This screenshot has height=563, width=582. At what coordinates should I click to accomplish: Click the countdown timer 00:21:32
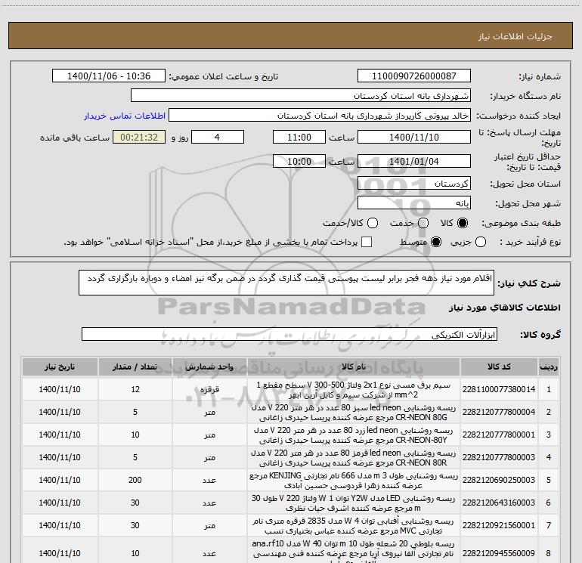point(139,138)
